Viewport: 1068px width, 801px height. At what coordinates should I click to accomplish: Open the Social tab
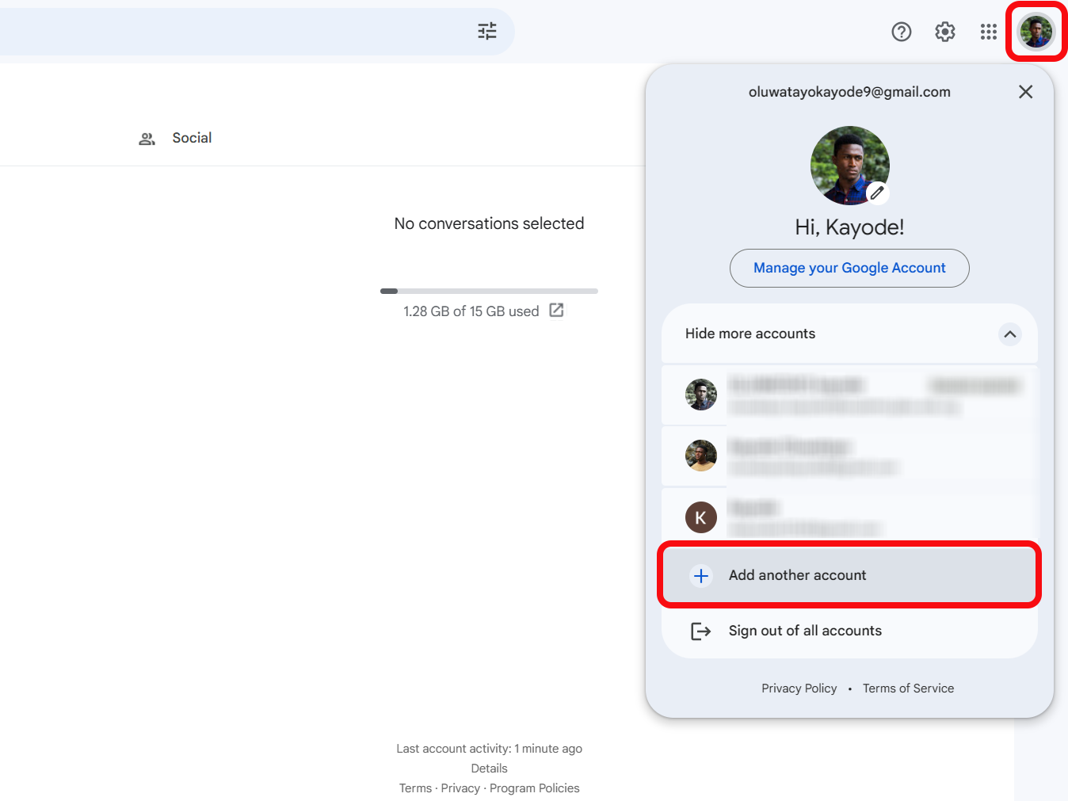(192, 138)
